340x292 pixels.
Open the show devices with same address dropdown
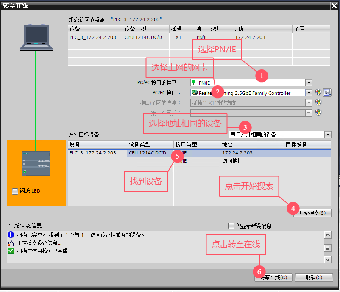pyautogui.click(x=328, y=135)
